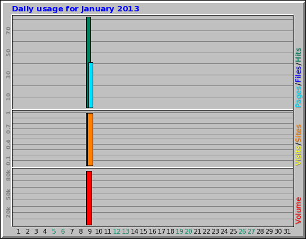Click day 30 on the x-axis
Viewport: 306px width, 239px height.
(278, 231)
